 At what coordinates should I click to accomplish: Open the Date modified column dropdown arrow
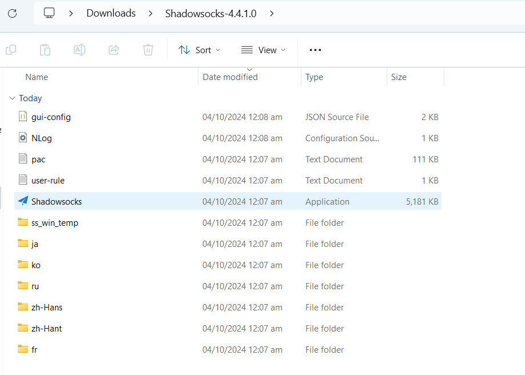tap(249, 70)
